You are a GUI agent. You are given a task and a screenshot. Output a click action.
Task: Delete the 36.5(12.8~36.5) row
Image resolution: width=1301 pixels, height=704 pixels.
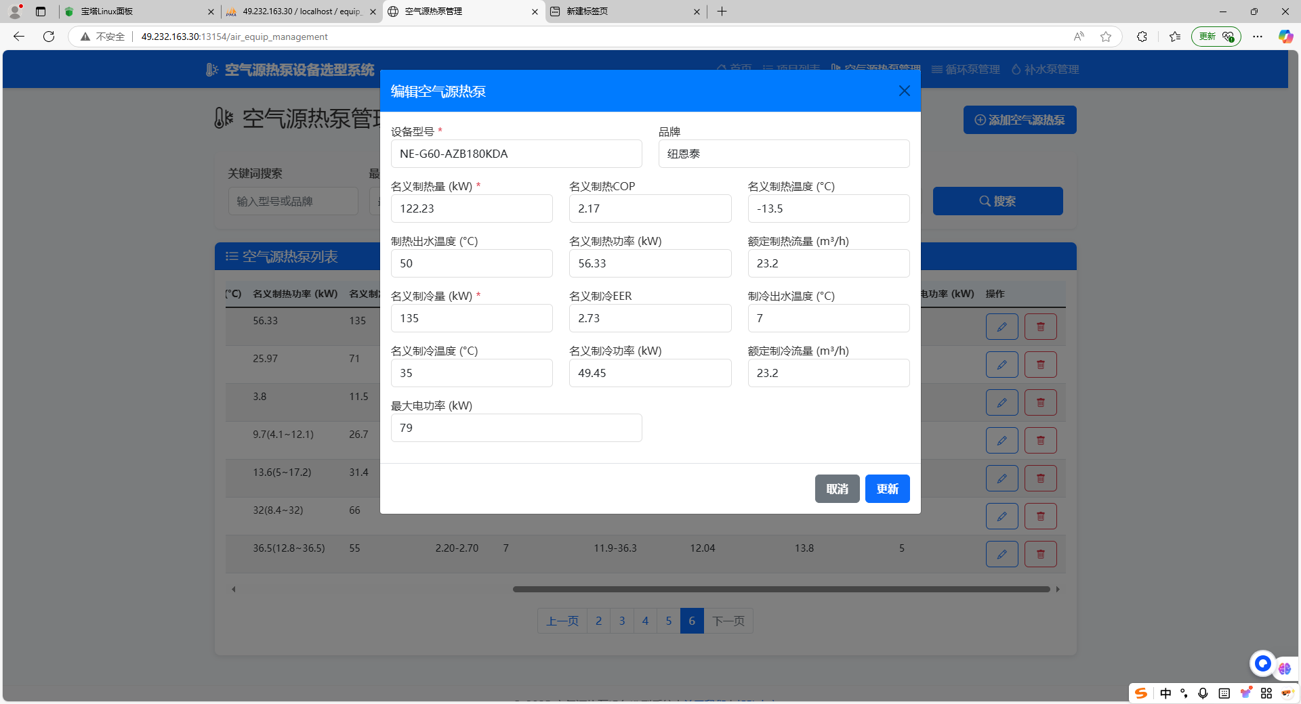pos(1041,554)
